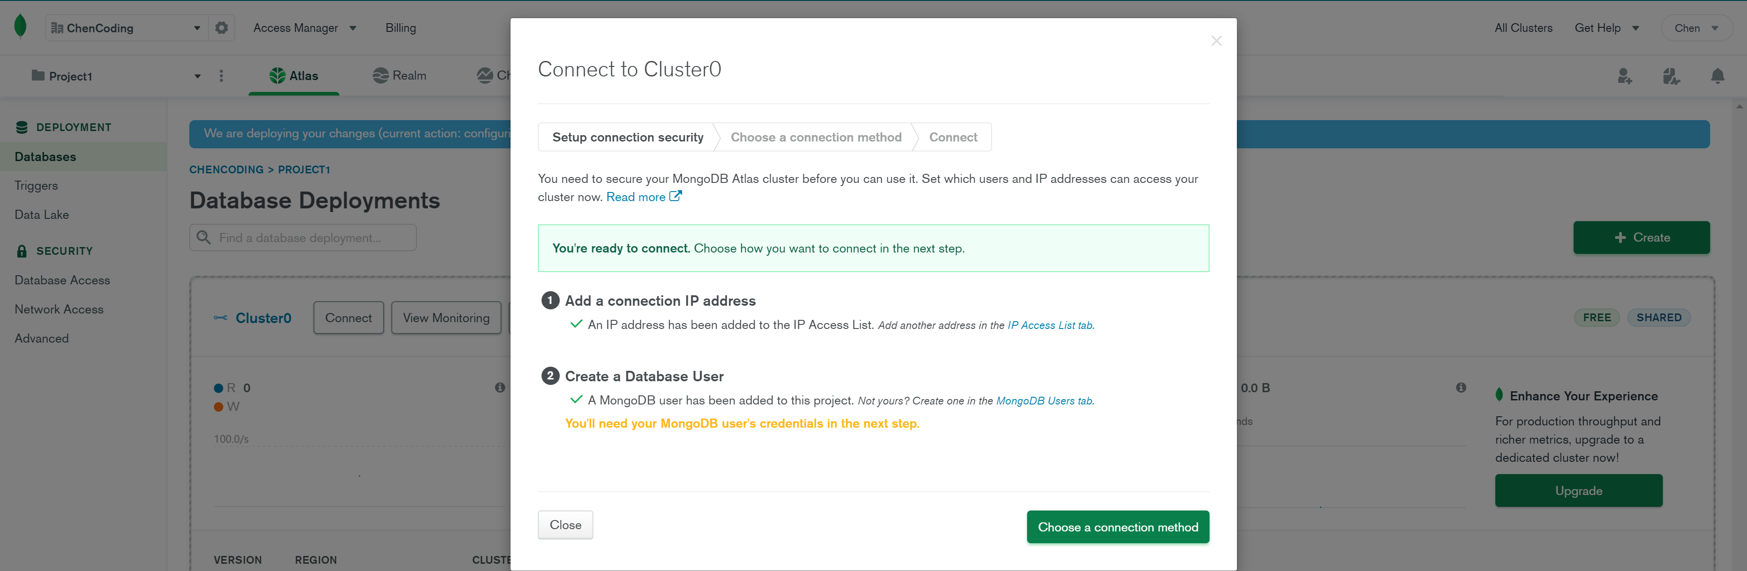This screenshot has height=571, width=1747.
Task: Click the CHENCODING breadcrumb link
Action: [x=226, y=170]
